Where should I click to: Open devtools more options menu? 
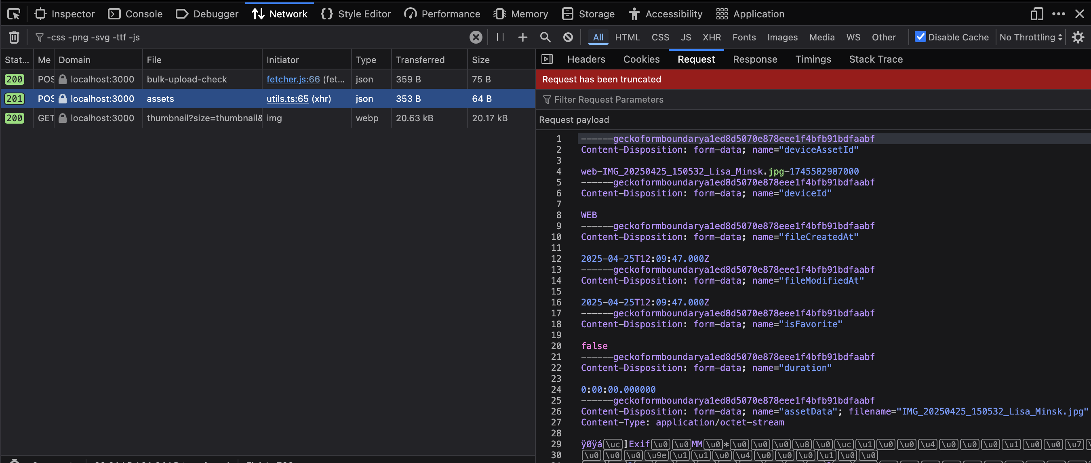point(1058,14)
